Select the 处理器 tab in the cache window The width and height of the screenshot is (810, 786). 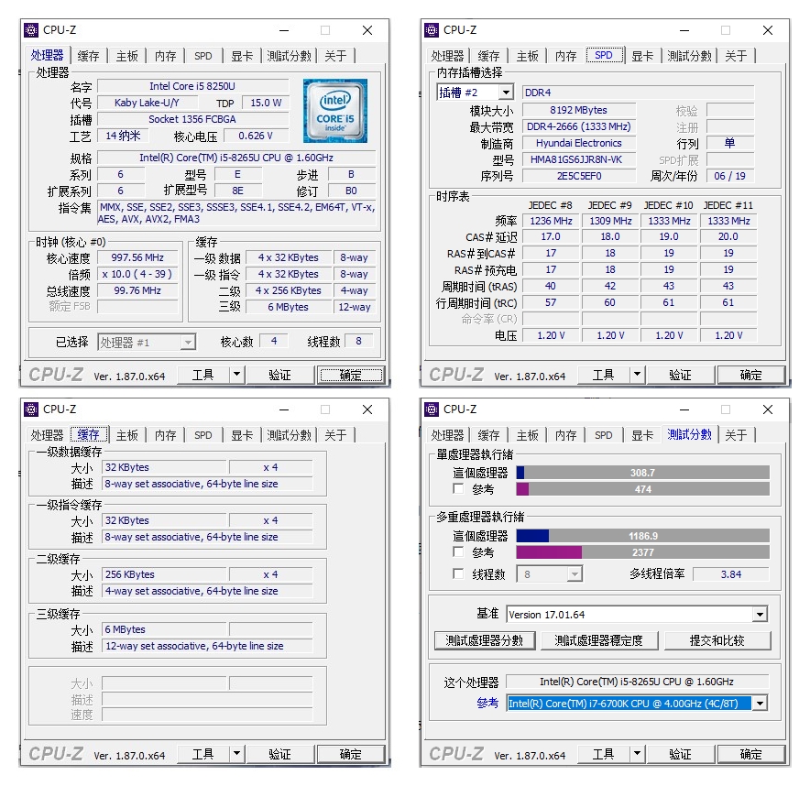47,435
